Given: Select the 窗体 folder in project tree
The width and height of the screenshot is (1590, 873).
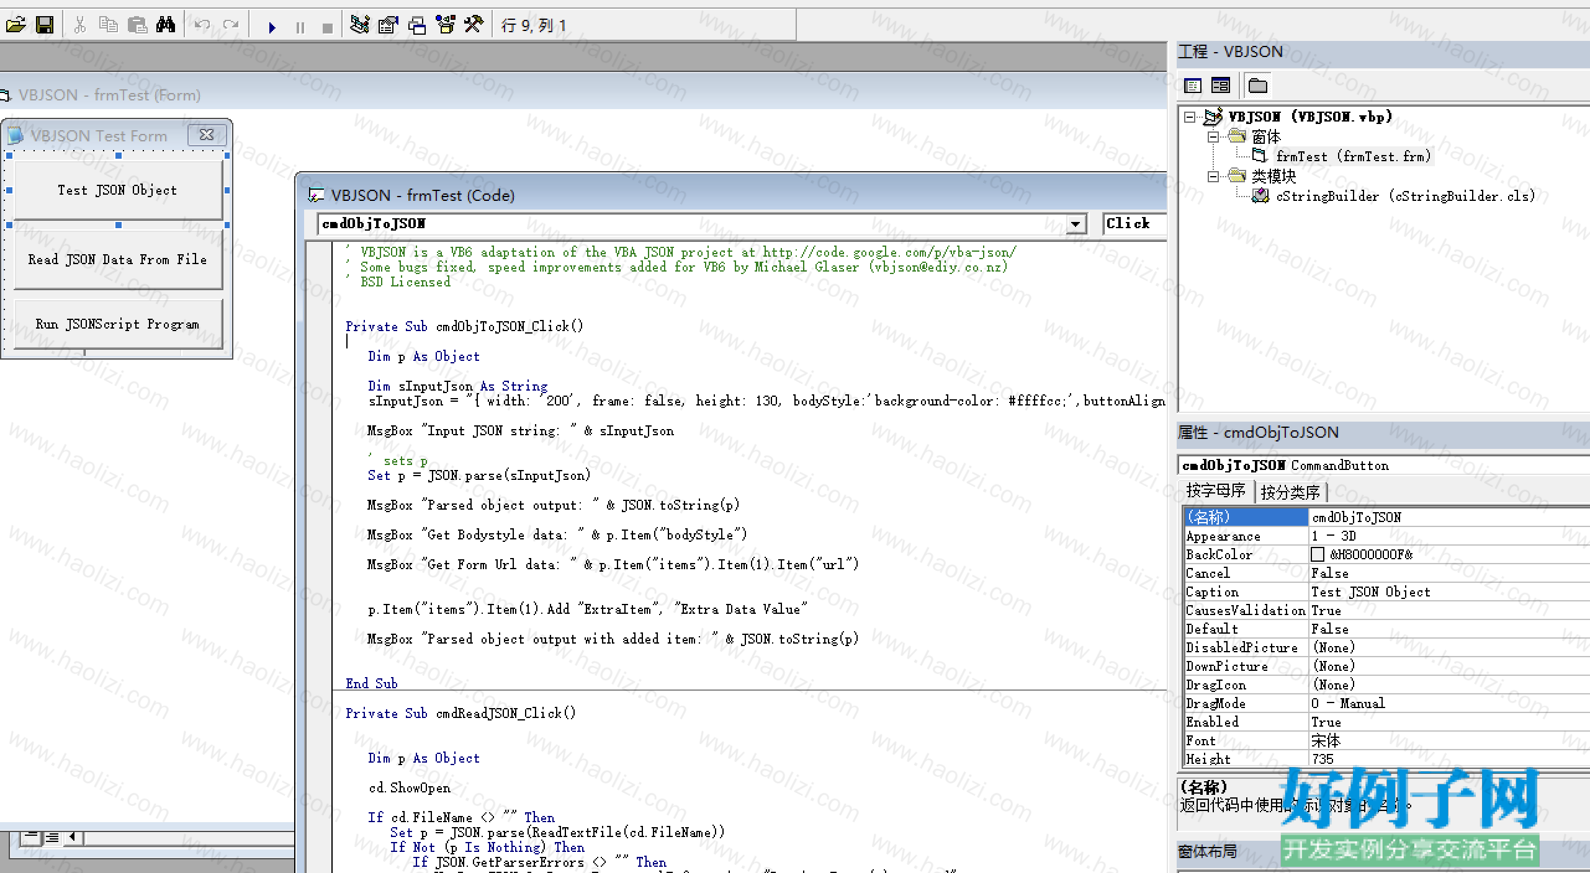Looking at the screenshot, I should click(x=1266, y=137).
